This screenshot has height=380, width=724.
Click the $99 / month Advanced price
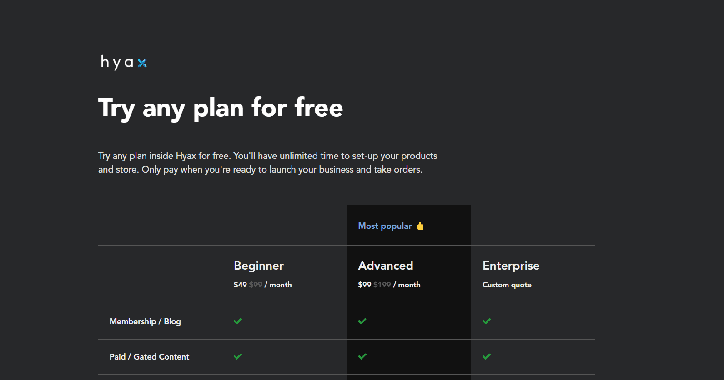tap(389, 285)
